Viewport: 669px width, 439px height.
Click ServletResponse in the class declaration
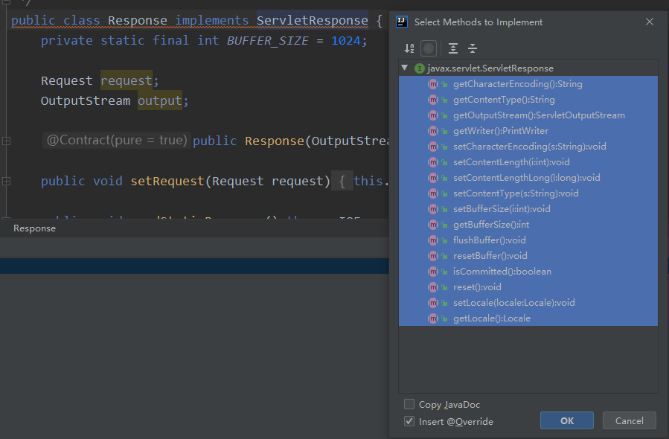(x=313, y=21)
